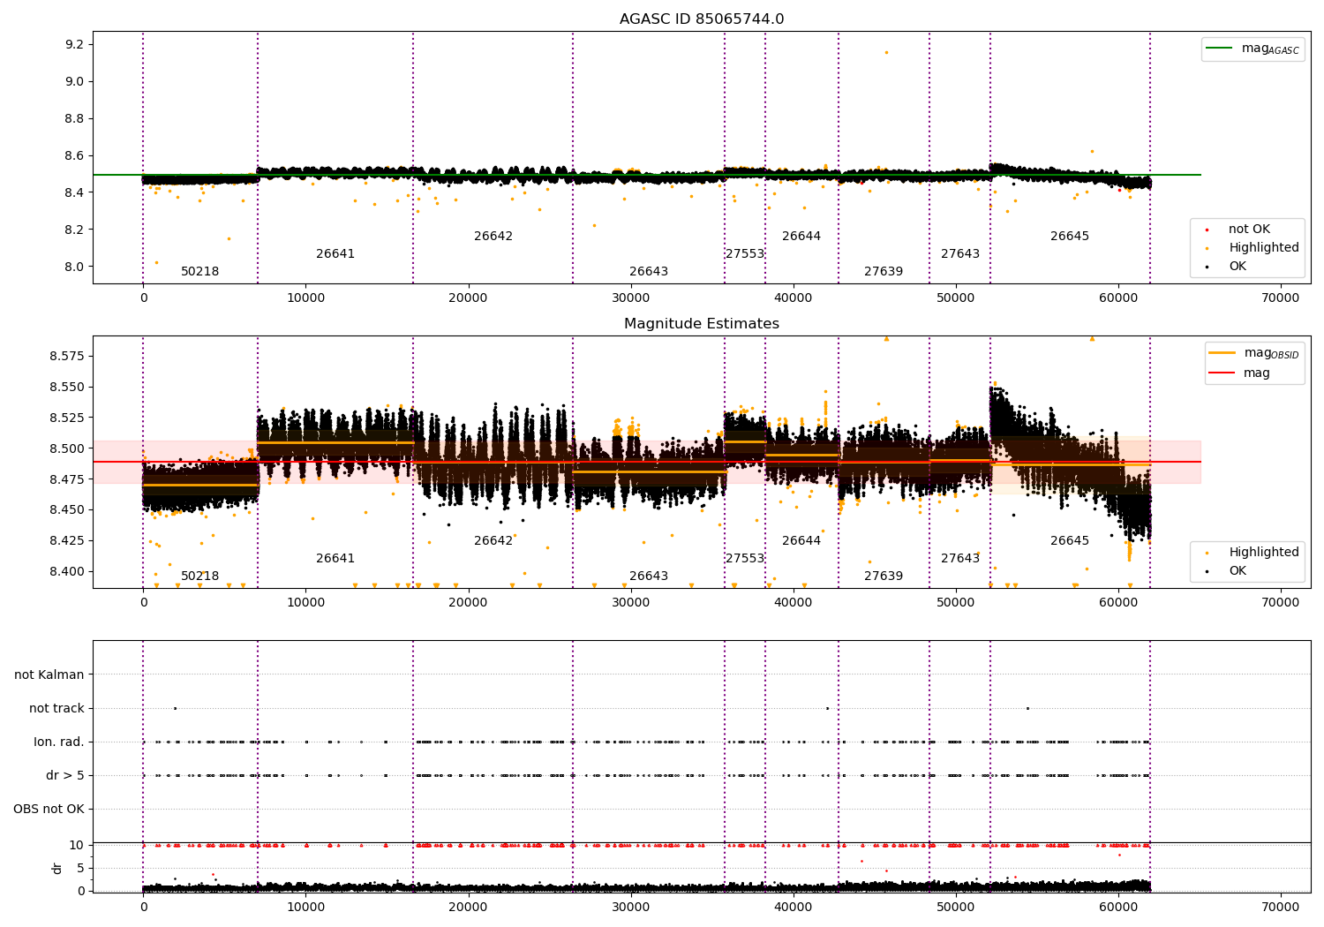Click OBSID label 26644 in Magnitude Estimates panel
The width and height of the screenshot is (1324, 927).
click(x=801, y=541)
